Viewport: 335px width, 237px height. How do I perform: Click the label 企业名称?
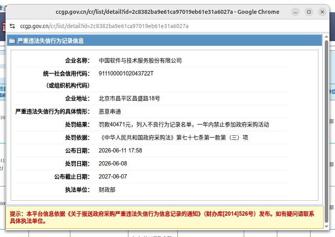[x=77, y=61]
